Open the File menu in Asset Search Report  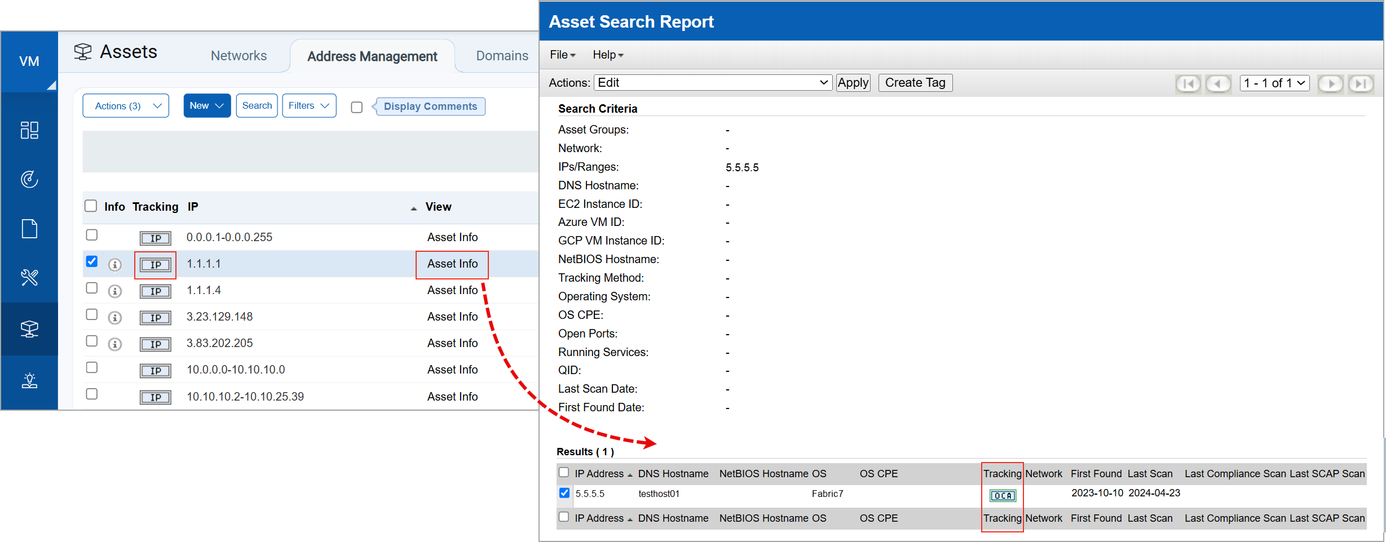pyautogui.click(x=562, y=55)
